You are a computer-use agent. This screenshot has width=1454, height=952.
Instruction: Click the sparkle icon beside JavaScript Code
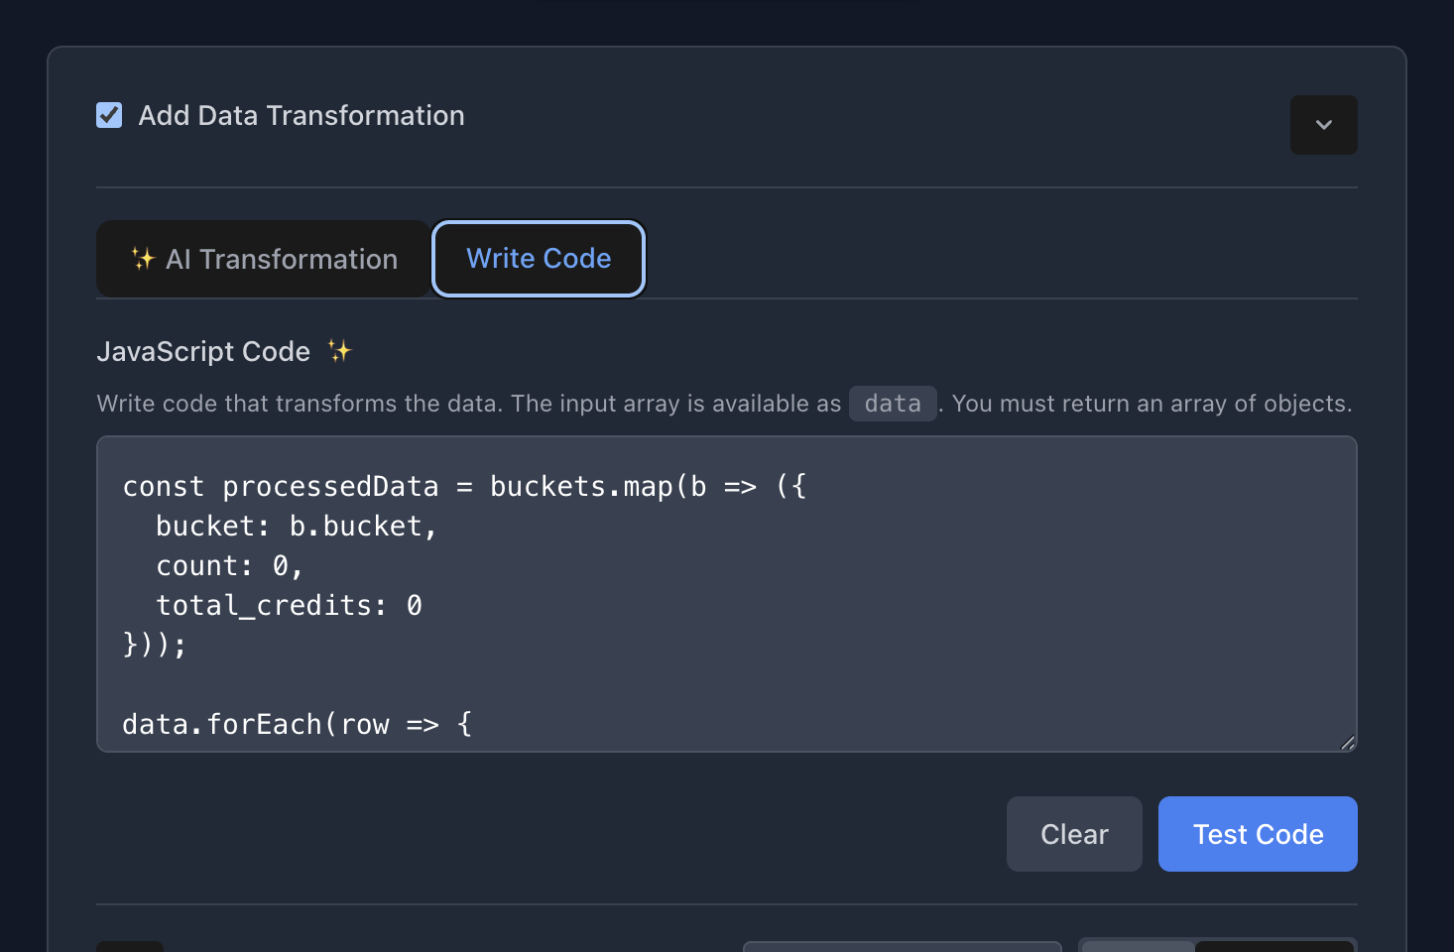coord(339,351)
